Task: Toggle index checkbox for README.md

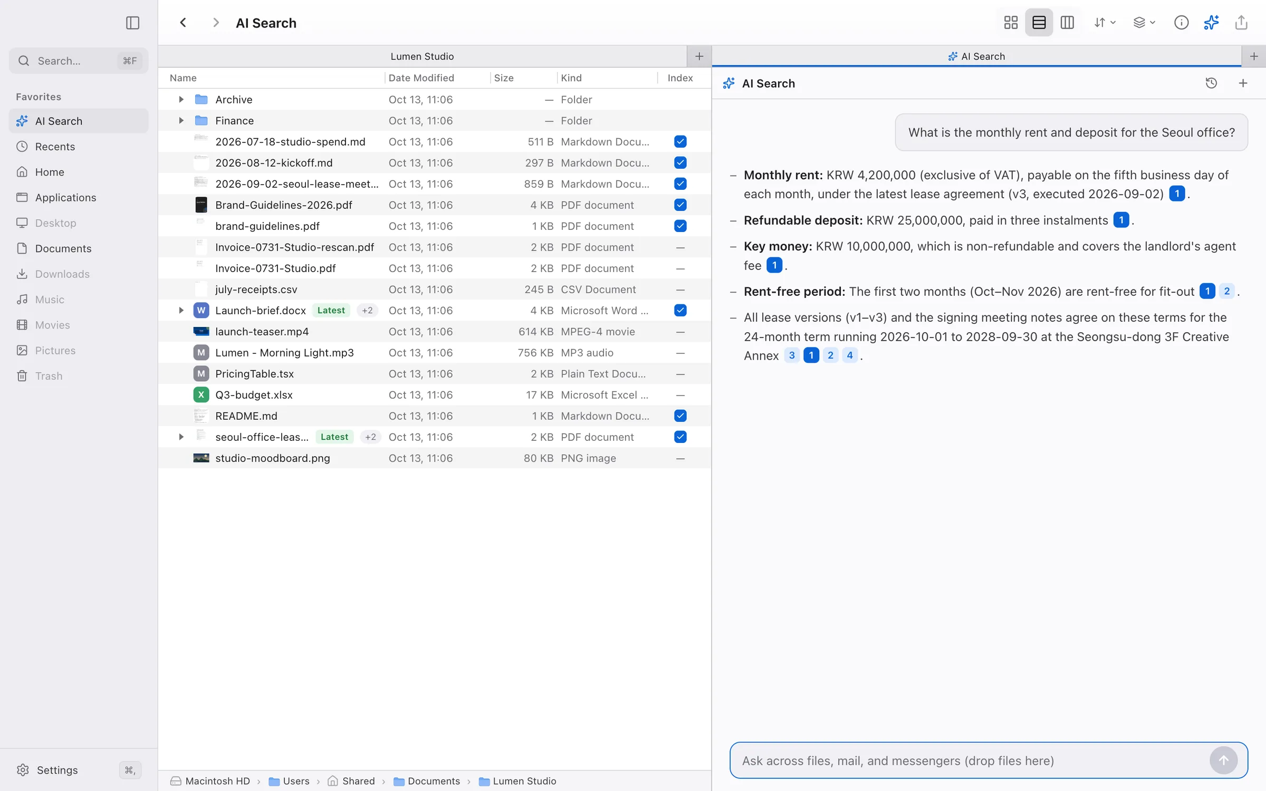Action: 680,416
